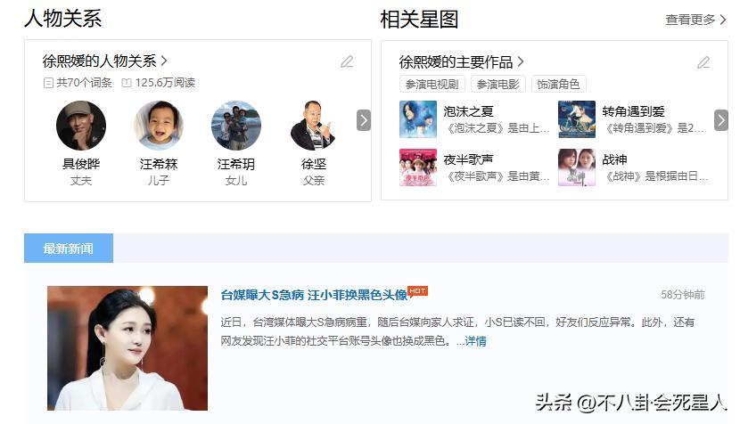740x424 pixels.
Task: Open the 泡沫之夏 poster thumbnail
Action: pos(418,119)
